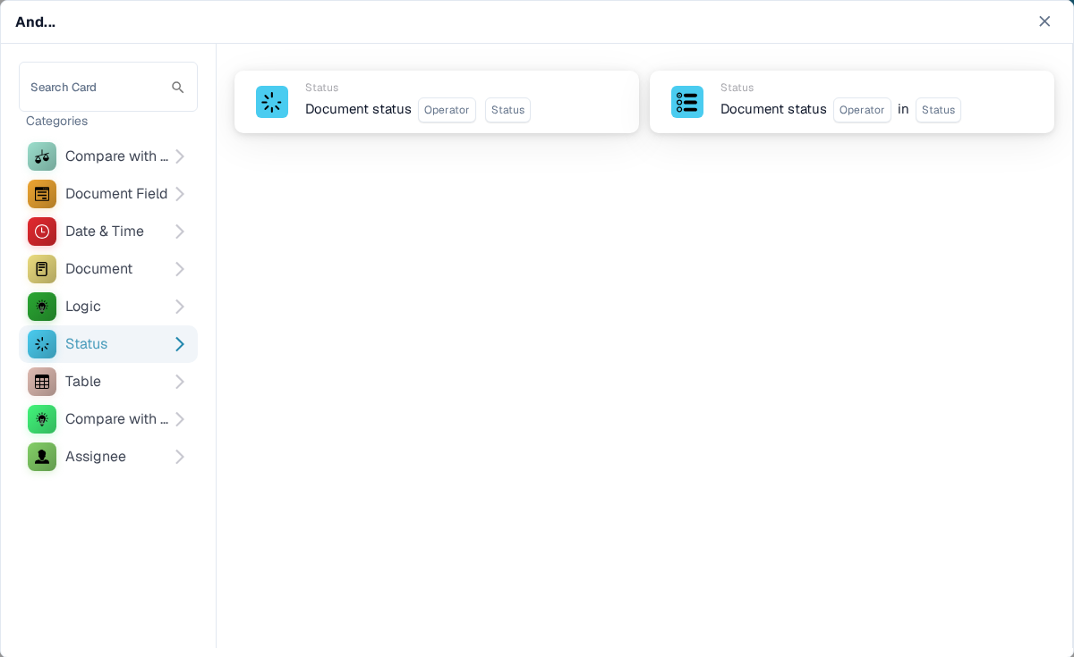This screenshot has height=657, width=1074.
Task: Click the list icon on the second status card
Action: click(687, 102)
